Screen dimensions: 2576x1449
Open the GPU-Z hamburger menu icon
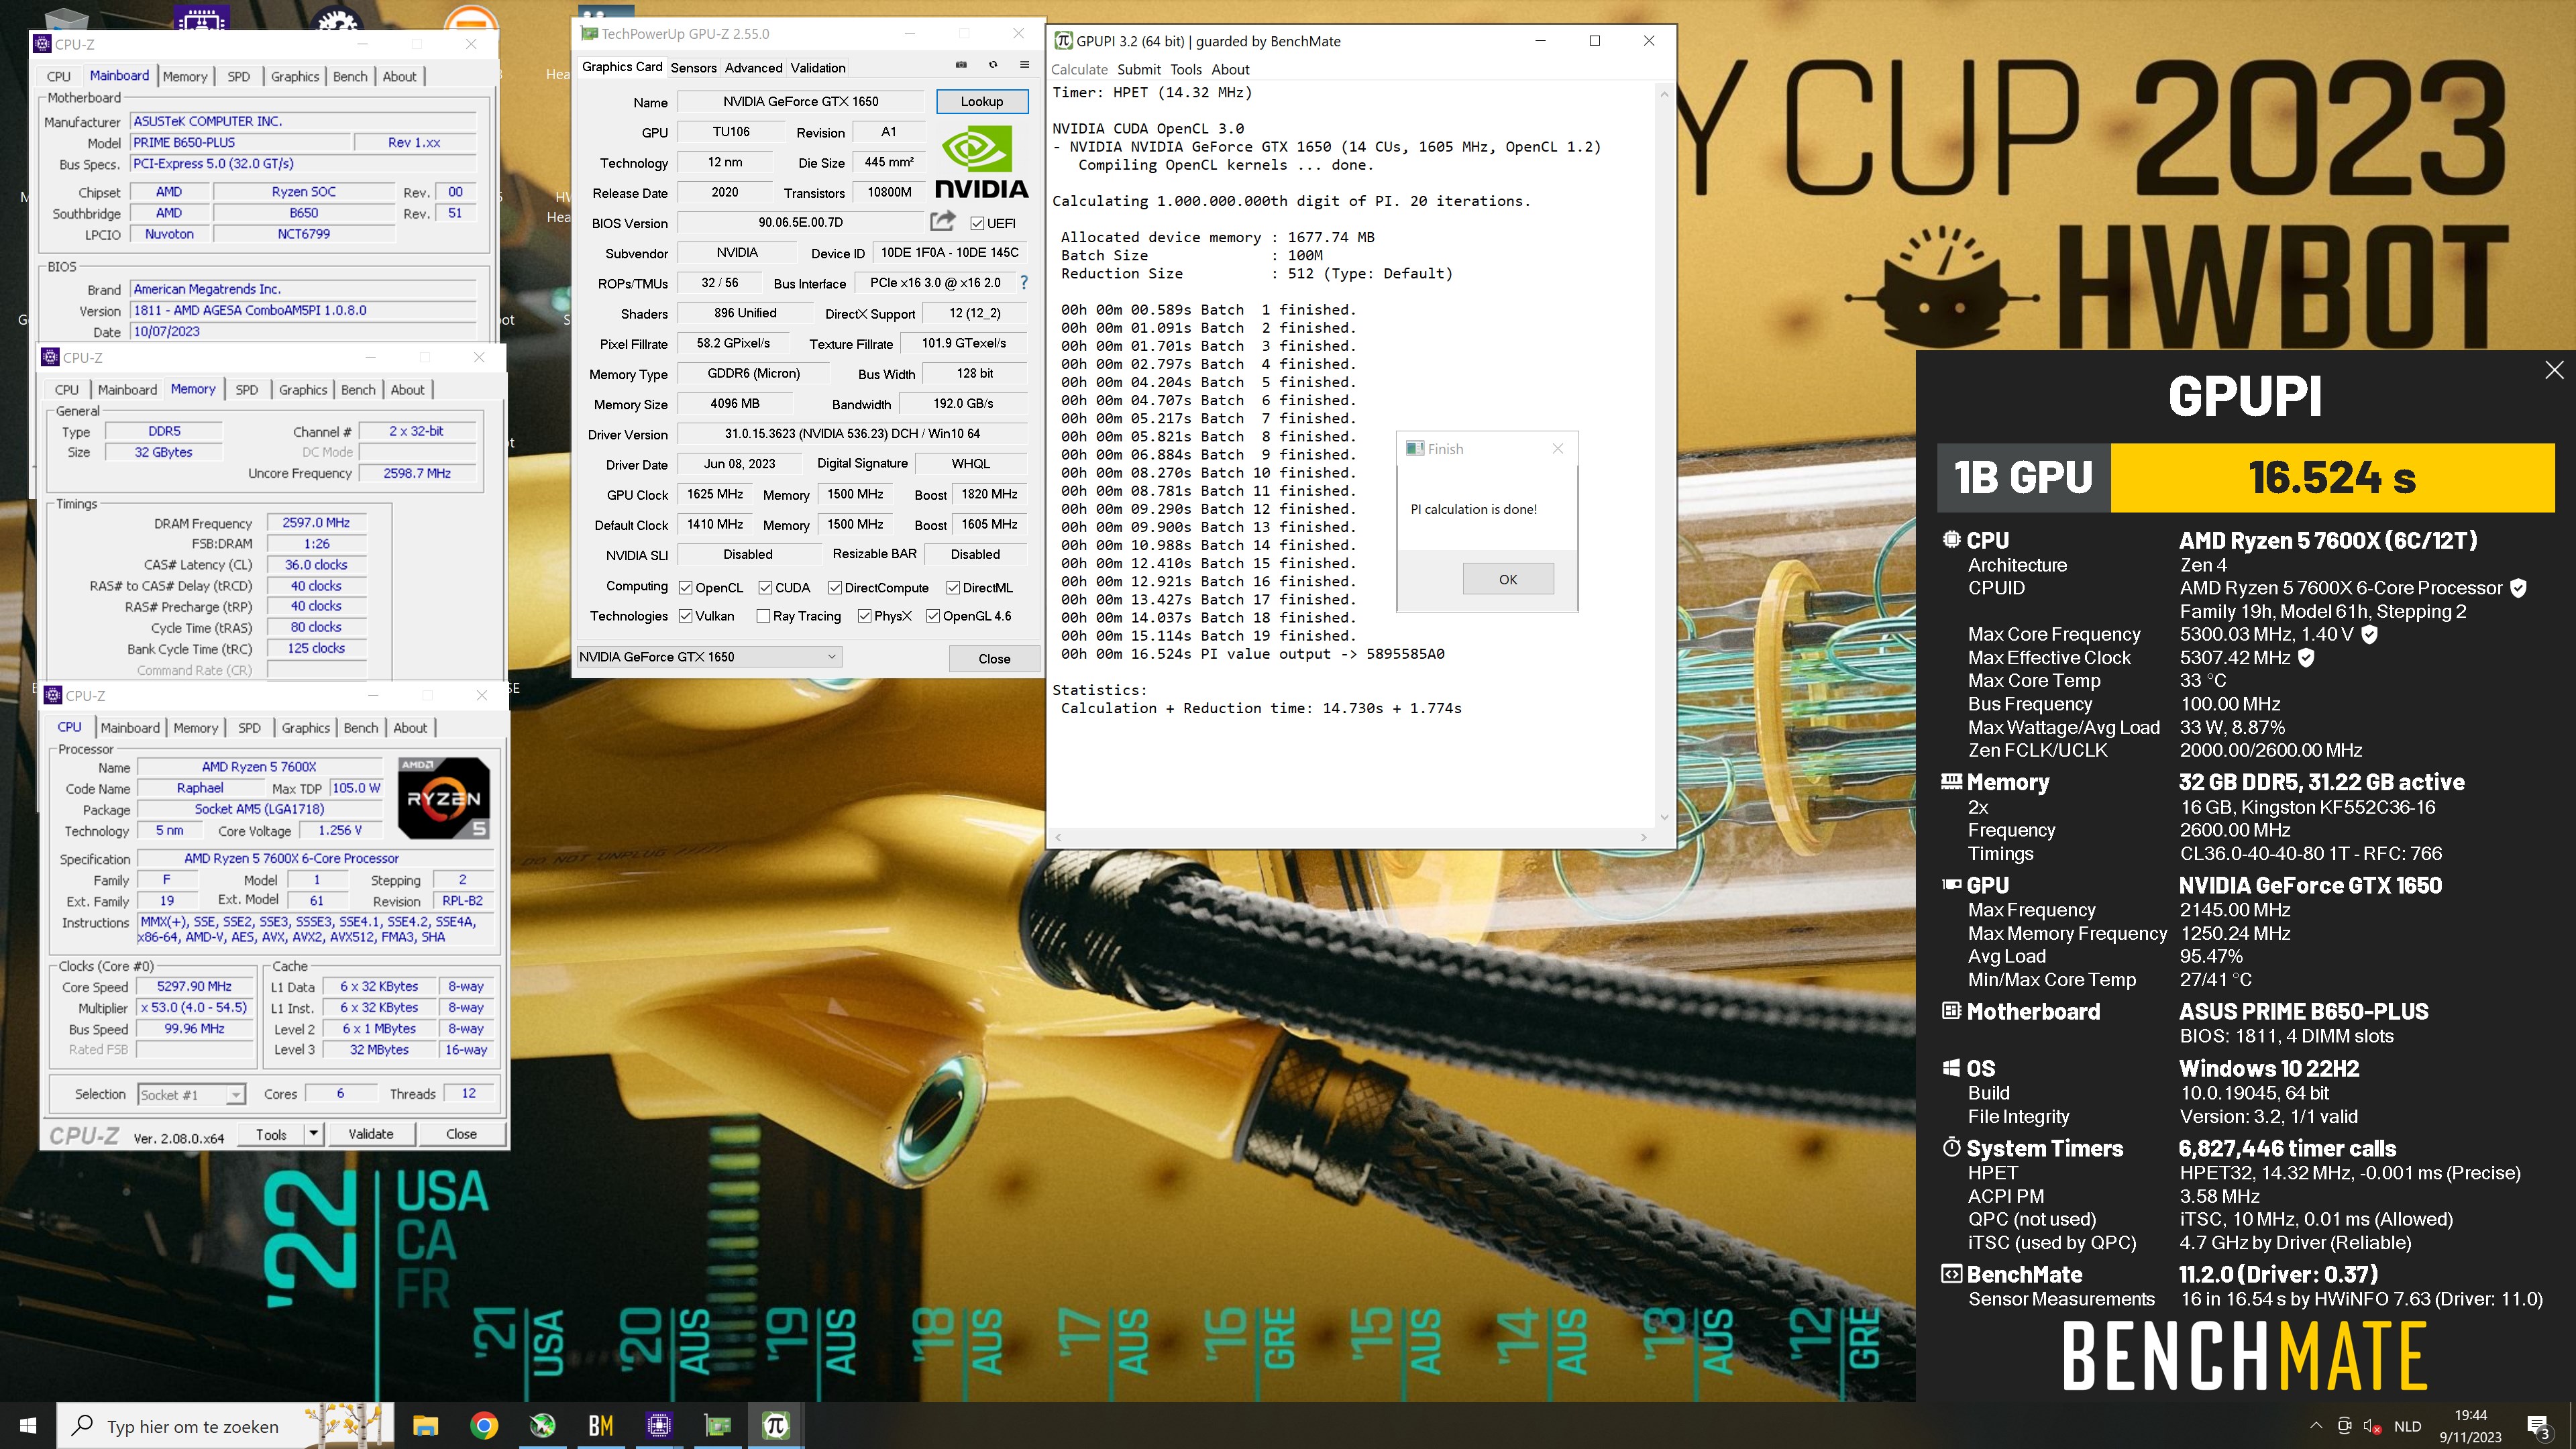click(x=1024, y=65)
